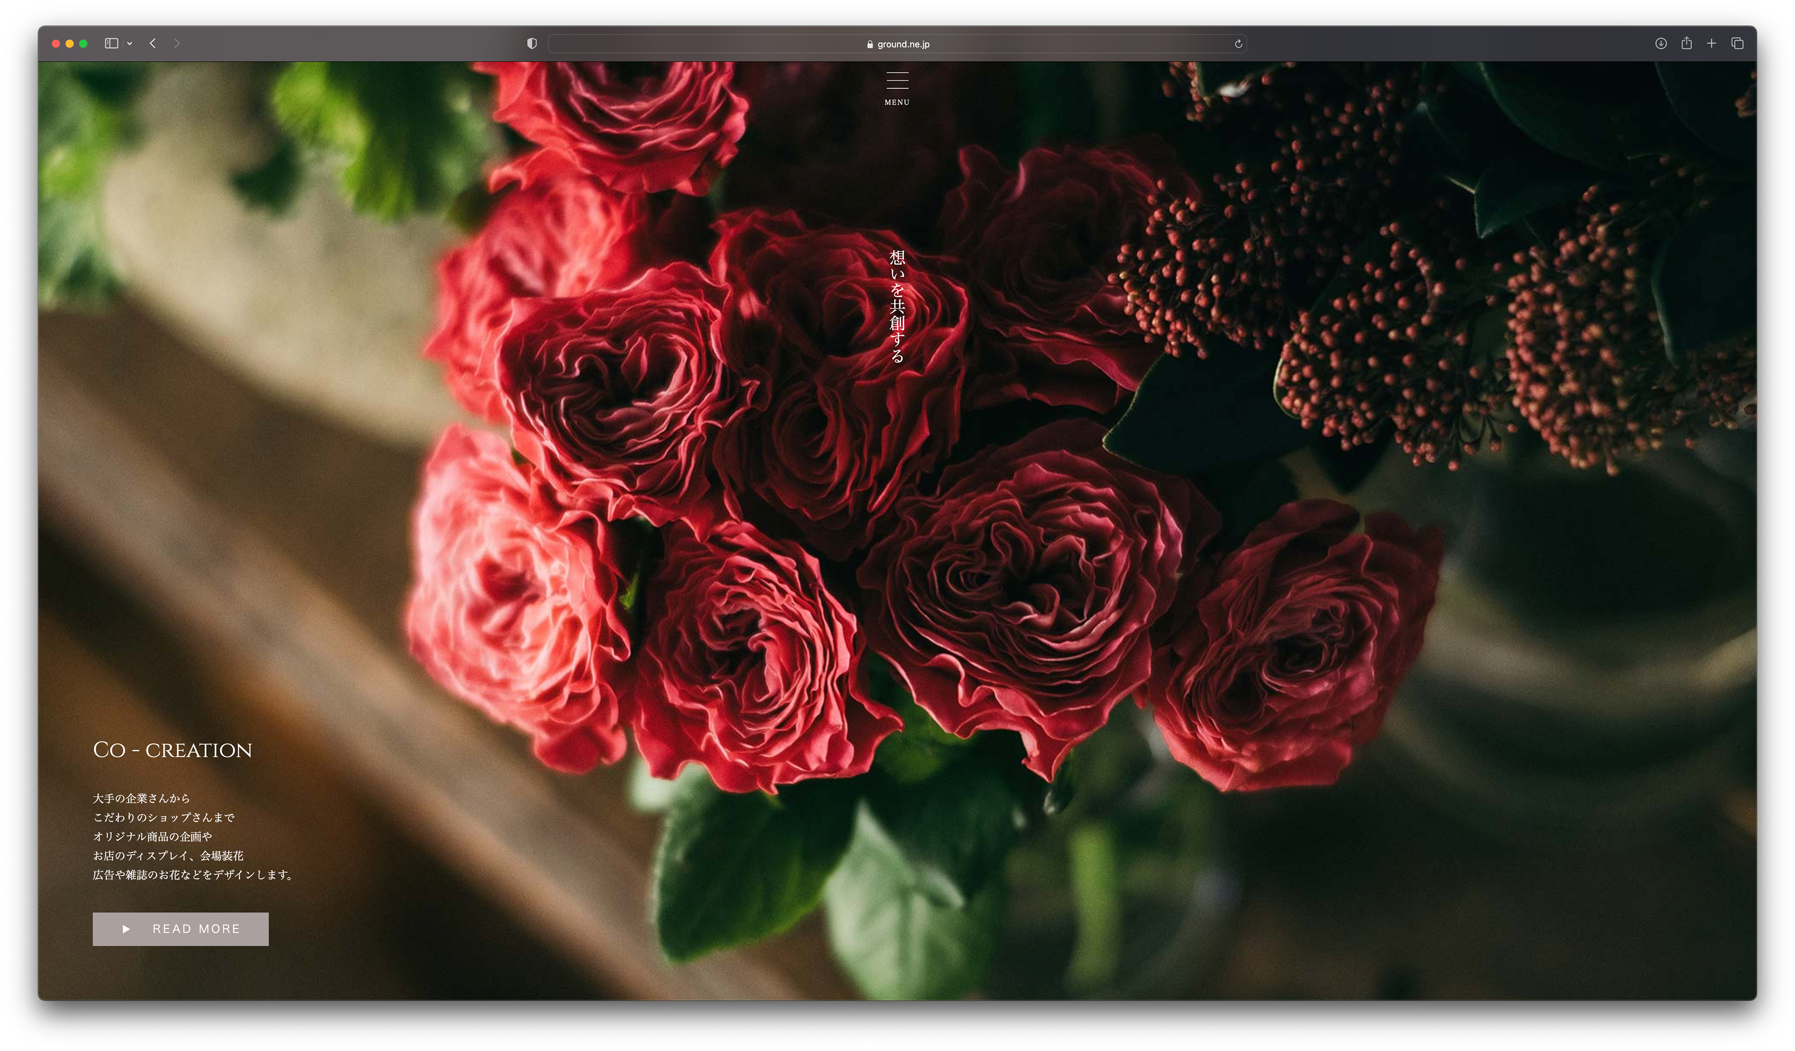The height and width of the screenshot is (1051, 1795).
Task: Show the tab overview
Action: [1738, 43]
